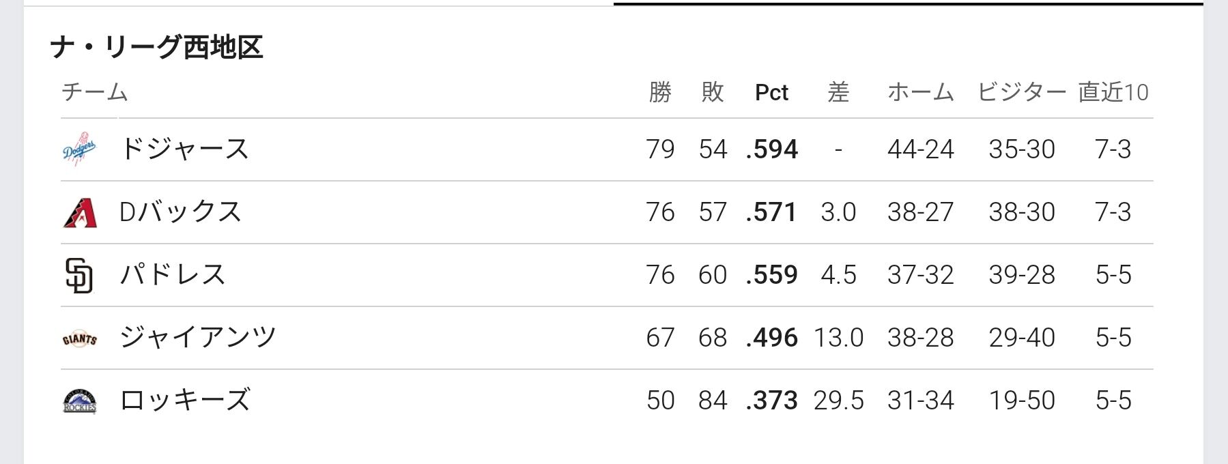The width and height of the screenshot is (1228, 464).
Task: Open the パドレス team link
Action: [173, 274]
